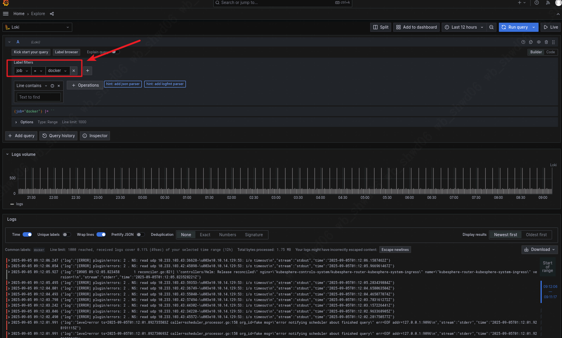This screenshot has height=338, width=562.
Task: Enable Unique labels toggle
Action: [x=67, y=235]
